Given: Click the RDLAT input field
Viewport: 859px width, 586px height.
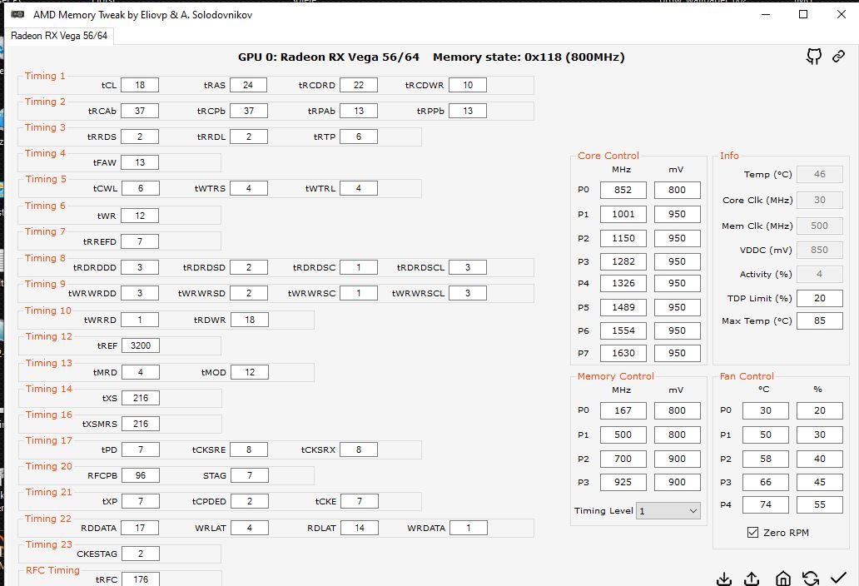Looking at the screenshot, I should (359, 528).
